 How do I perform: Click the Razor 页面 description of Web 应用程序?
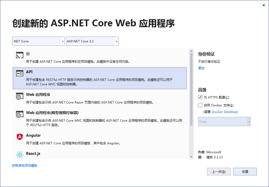click(x=90, y=102)
